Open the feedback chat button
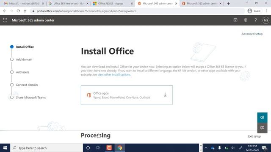This screenshot has width=271, height=152. [x=262, y=128]
